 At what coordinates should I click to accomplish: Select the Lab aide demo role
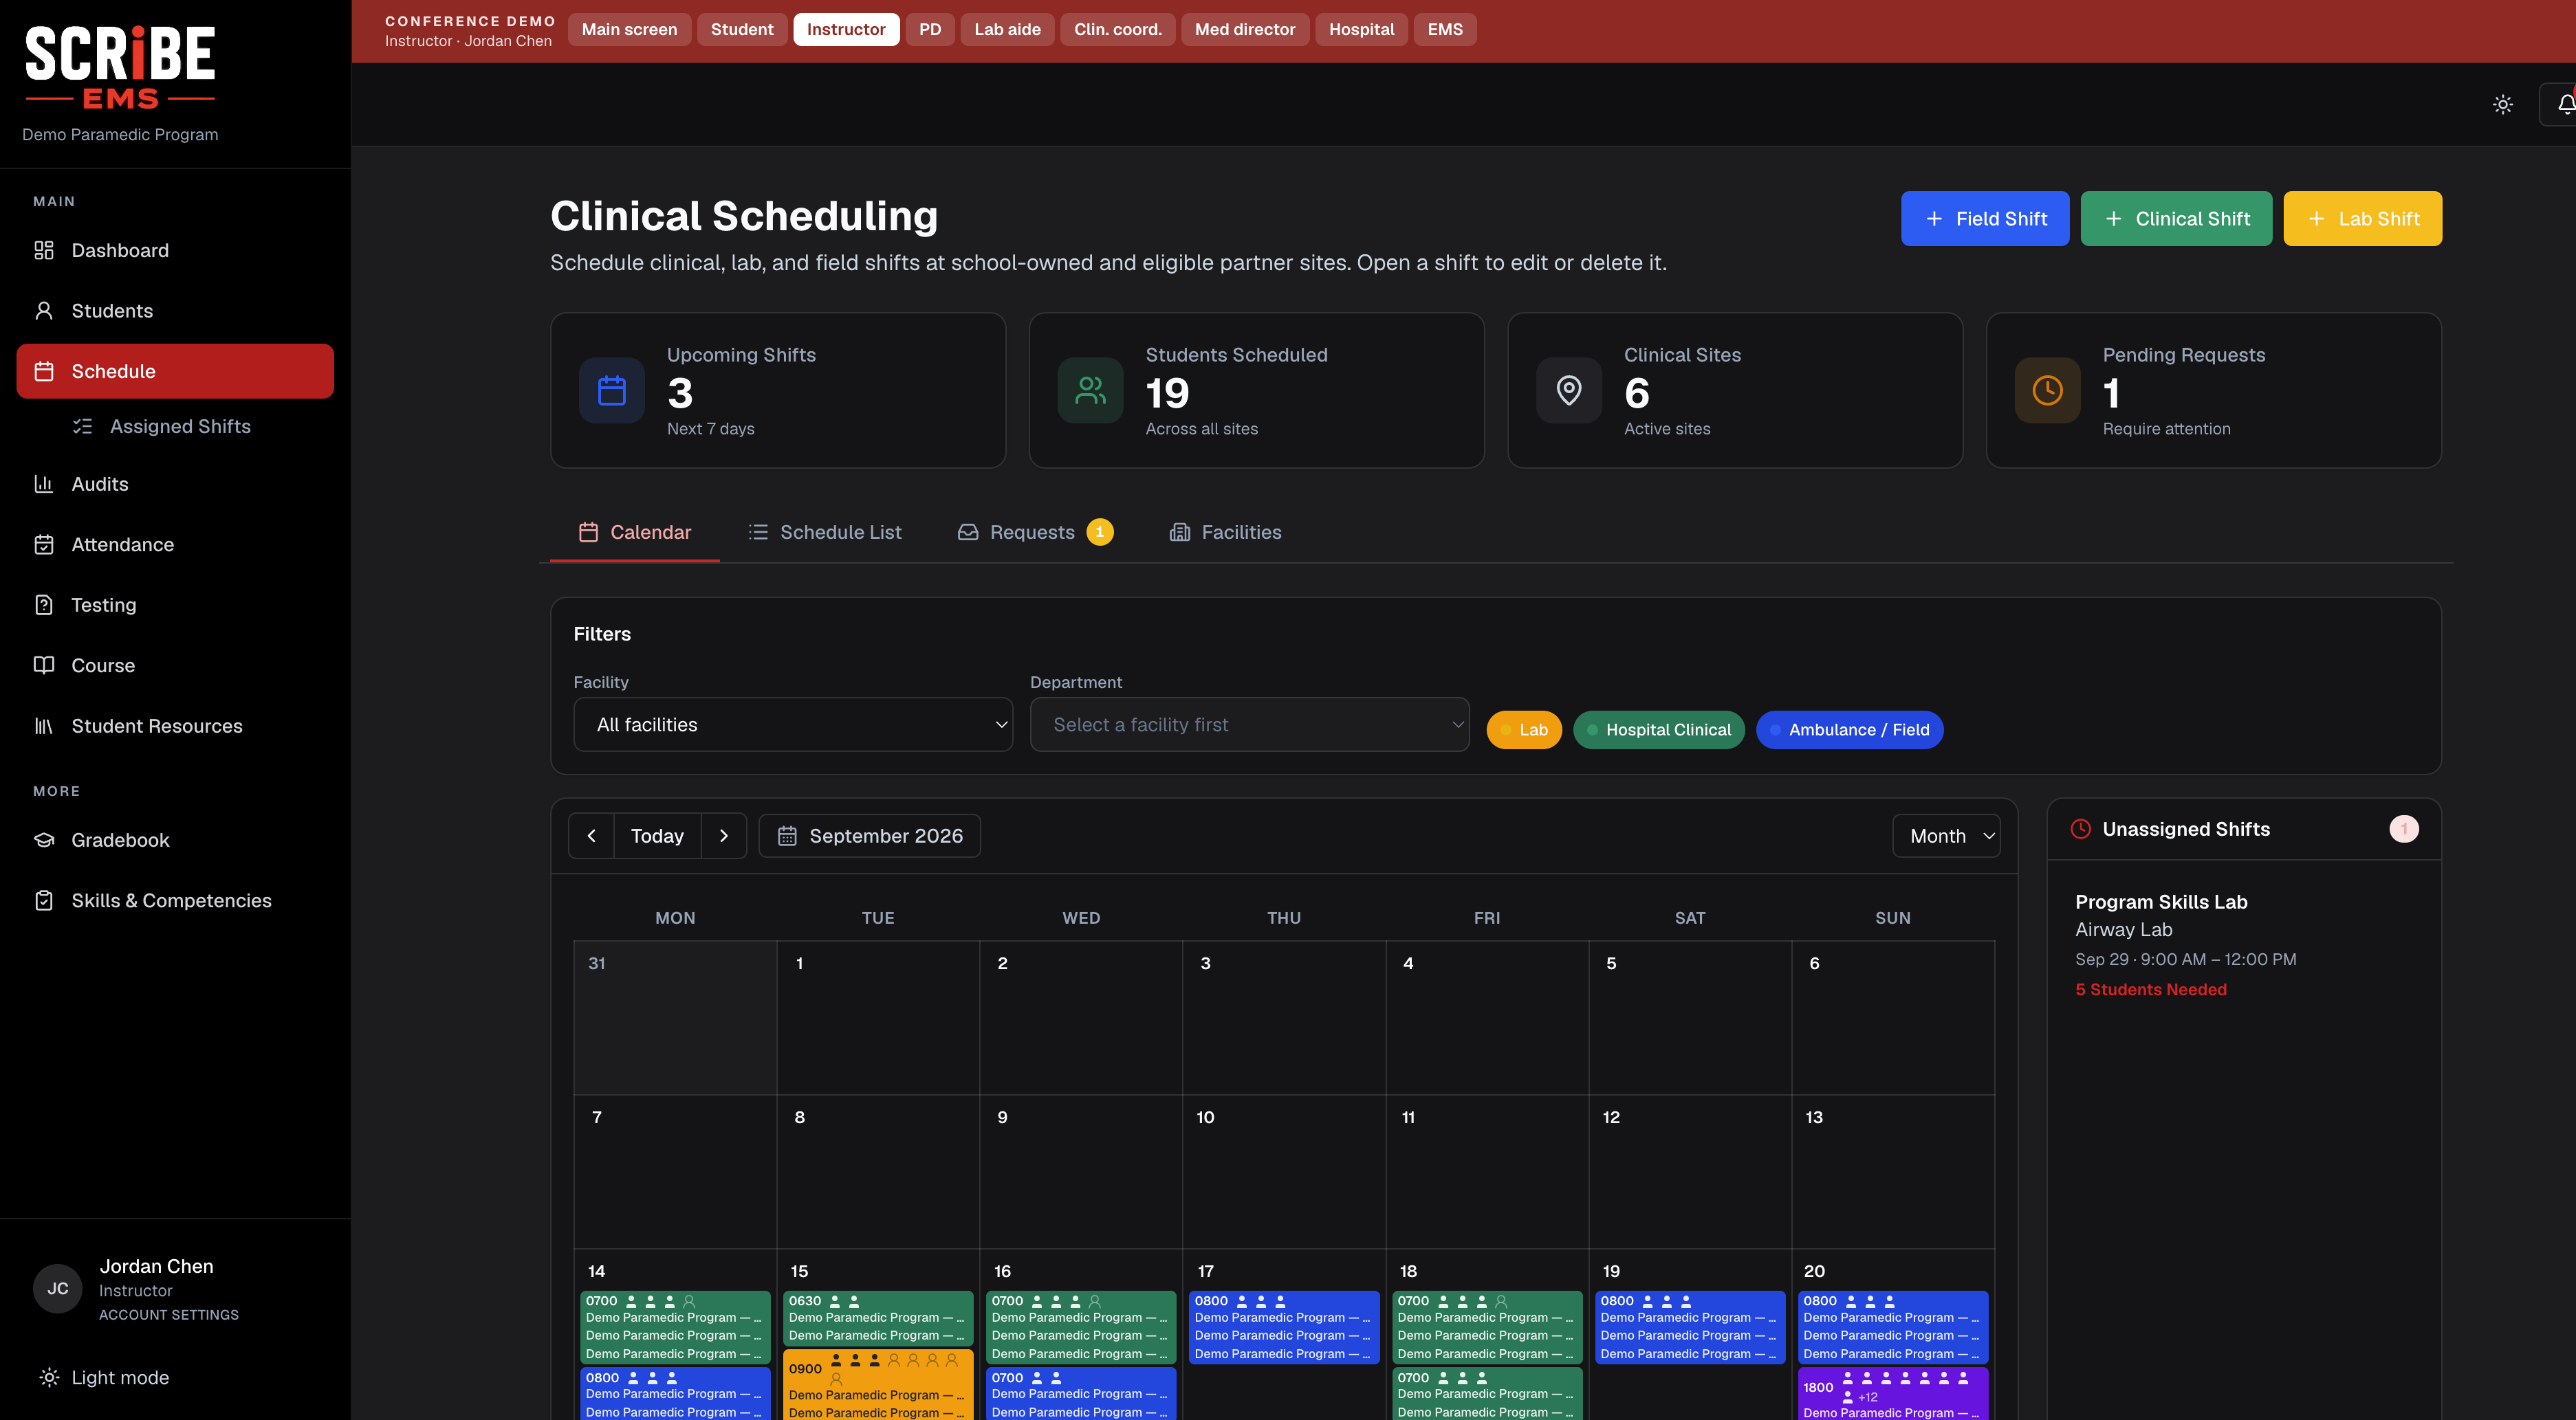1007,29
